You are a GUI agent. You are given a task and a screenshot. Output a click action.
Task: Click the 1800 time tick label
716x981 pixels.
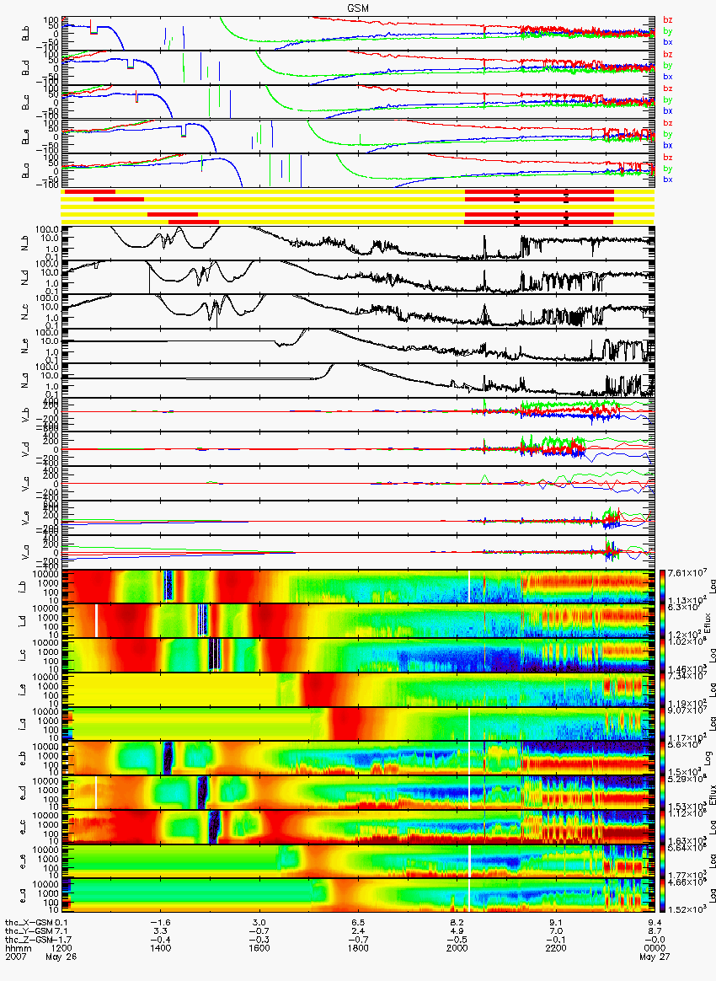point(358,948)
